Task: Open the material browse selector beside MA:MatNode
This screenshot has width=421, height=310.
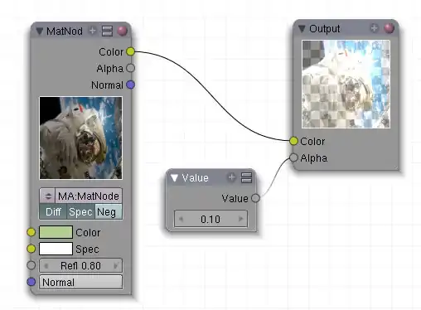Action: pyautogui.click(x=48, y=196)
